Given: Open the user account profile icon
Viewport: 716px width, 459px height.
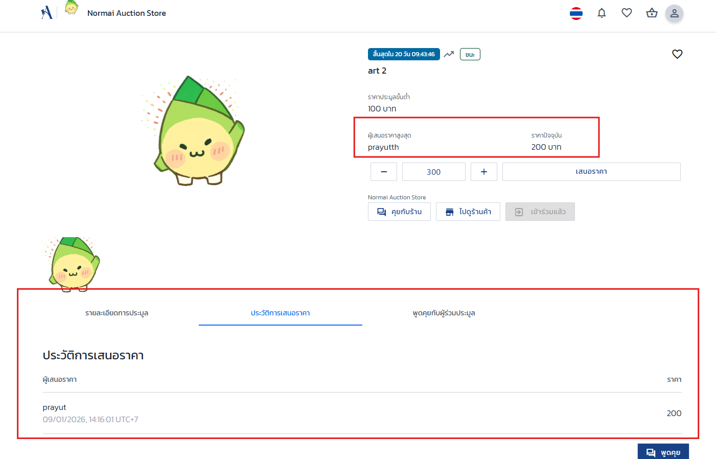Looking at the screenshot, I should 674,13.
